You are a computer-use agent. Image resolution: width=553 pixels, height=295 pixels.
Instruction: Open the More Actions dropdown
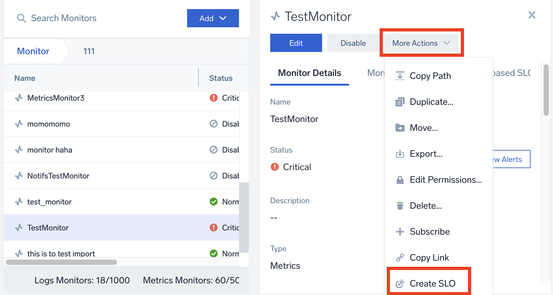pos(421,43)
